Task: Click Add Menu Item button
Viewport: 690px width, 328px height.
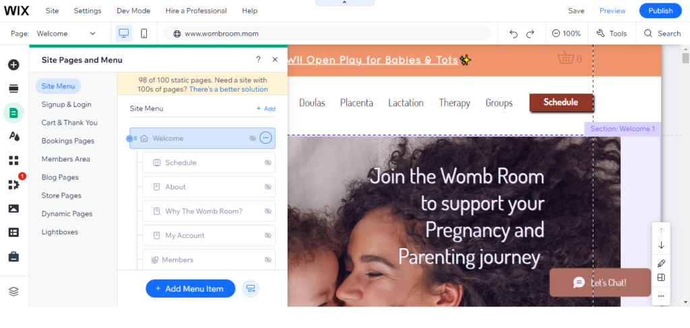Action: click(x=191, y=288)
